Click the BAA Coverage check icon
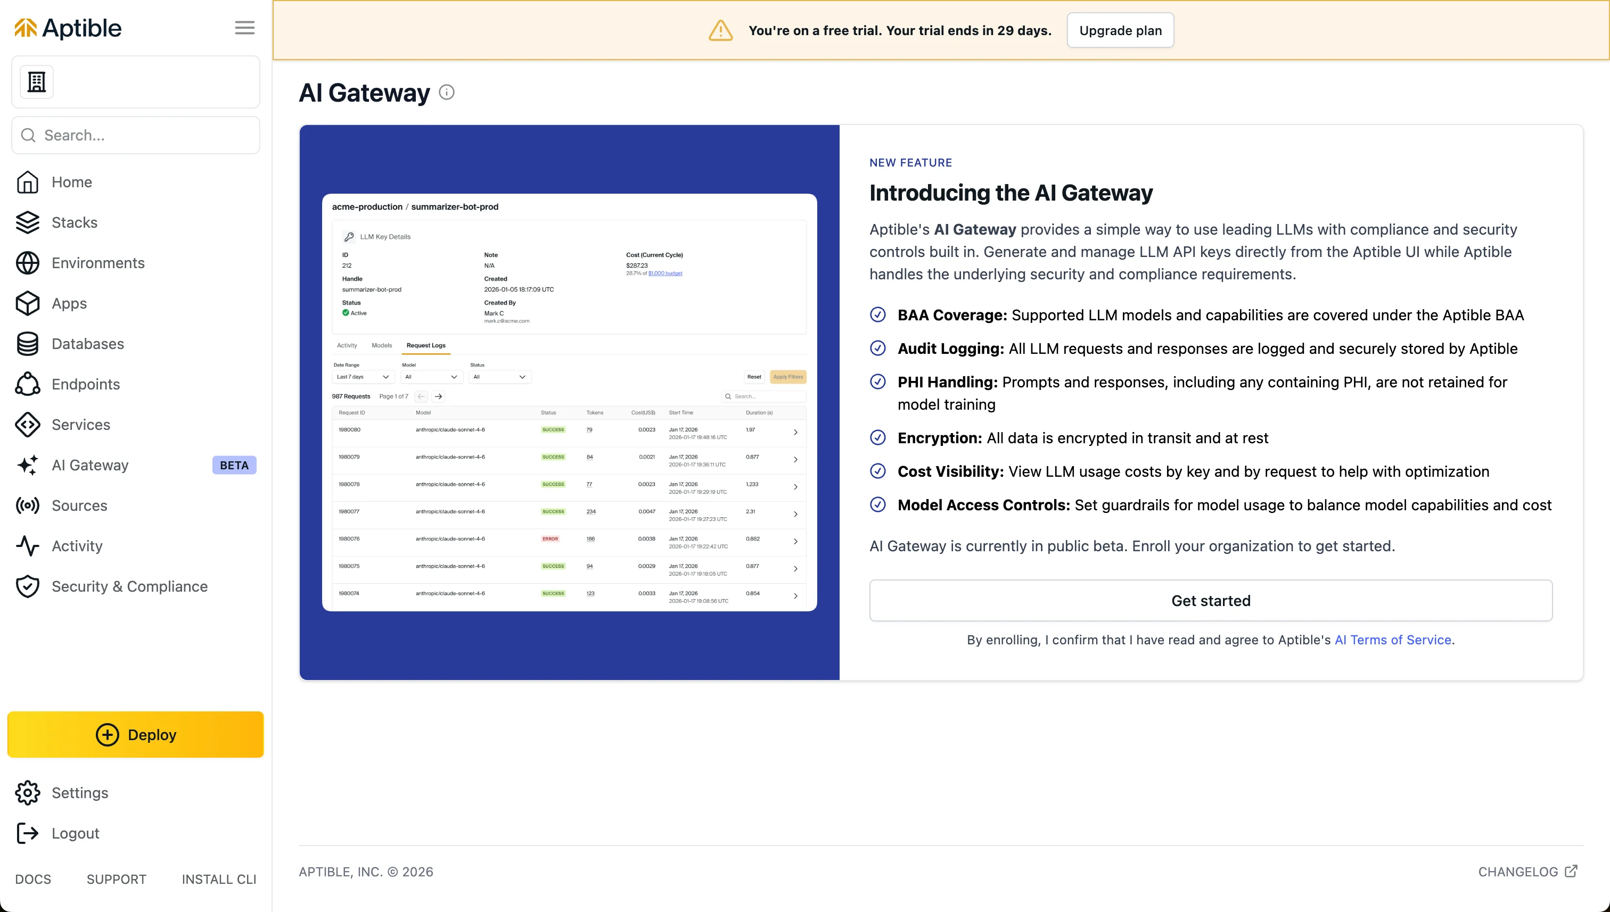This screenshot has width=1610, height=912. (878, 315)
